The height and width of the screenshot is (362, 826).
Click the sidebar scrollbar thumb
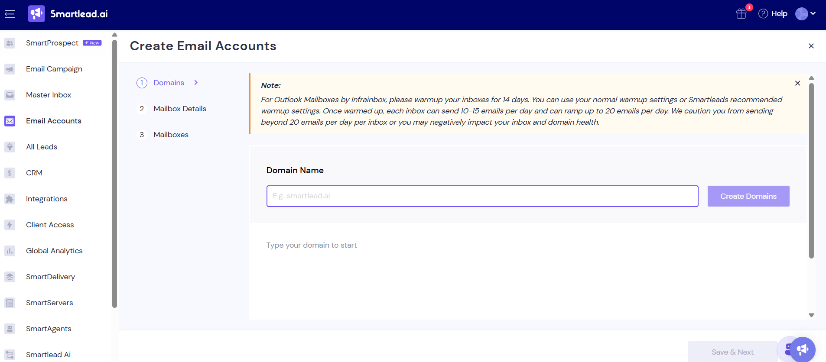[114, 173]
